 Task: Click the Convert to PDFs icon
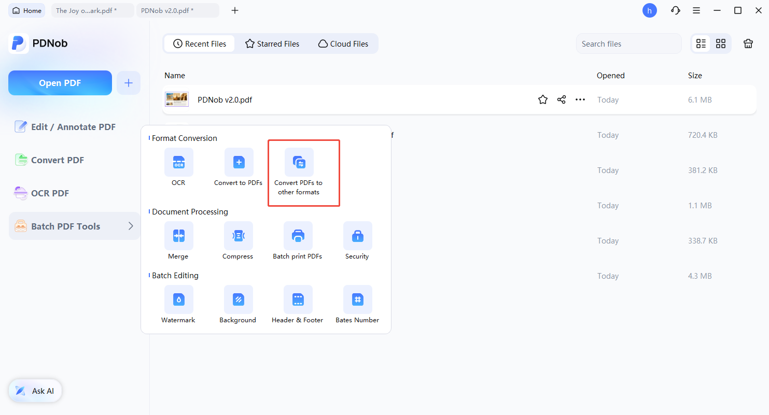(239, 162)
